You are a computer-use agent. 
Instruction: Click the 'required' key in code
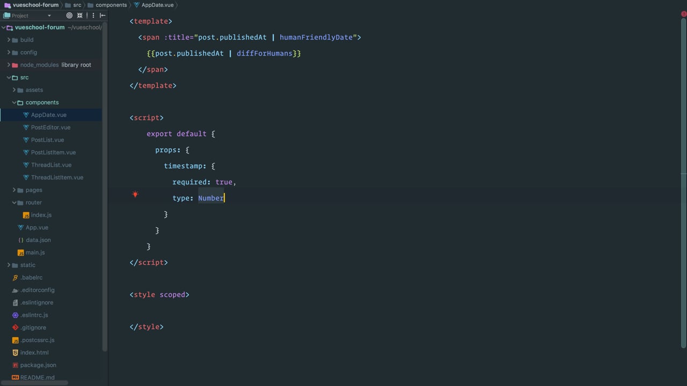(x=189, y=182)
